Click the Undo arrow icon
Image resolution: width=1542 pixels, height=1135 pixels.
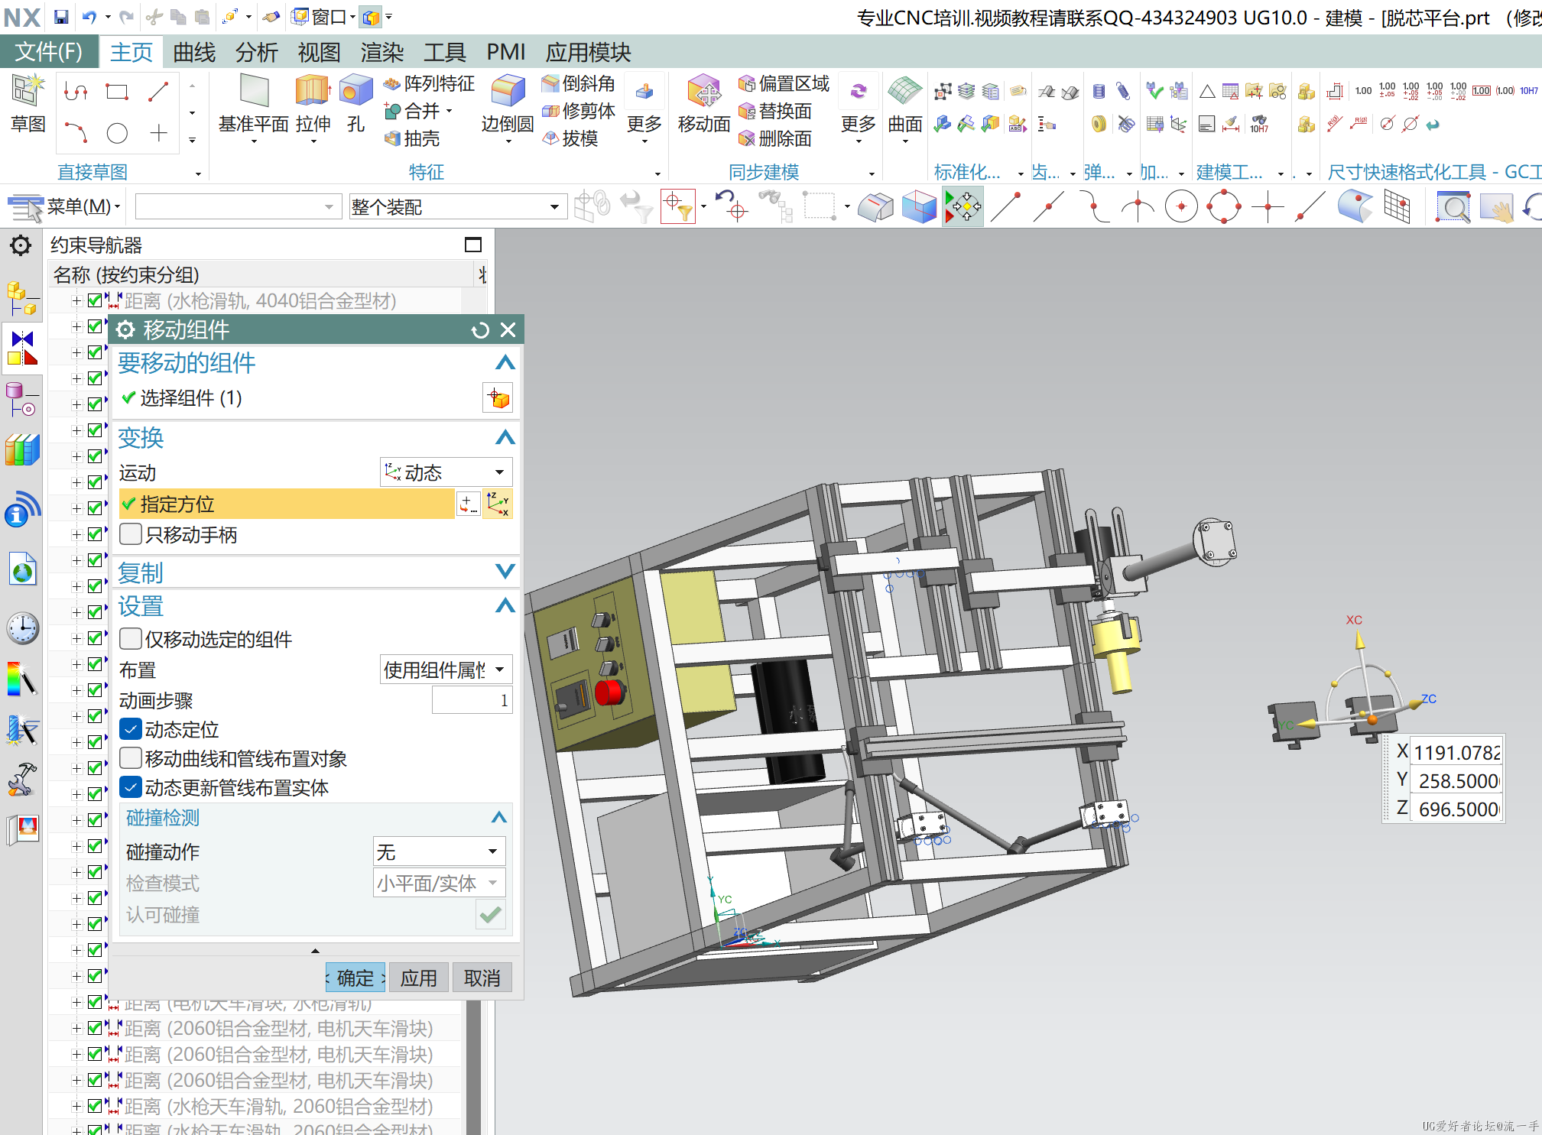(x=89, y=16)
